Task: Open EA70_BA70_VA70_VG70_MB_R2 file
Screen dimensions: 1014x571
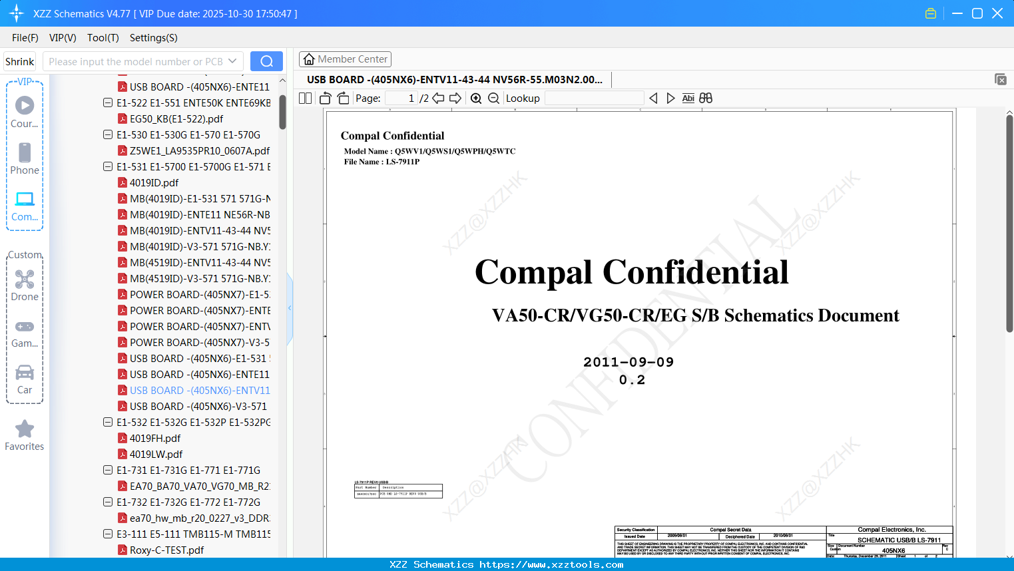Action: pos(194,486)
